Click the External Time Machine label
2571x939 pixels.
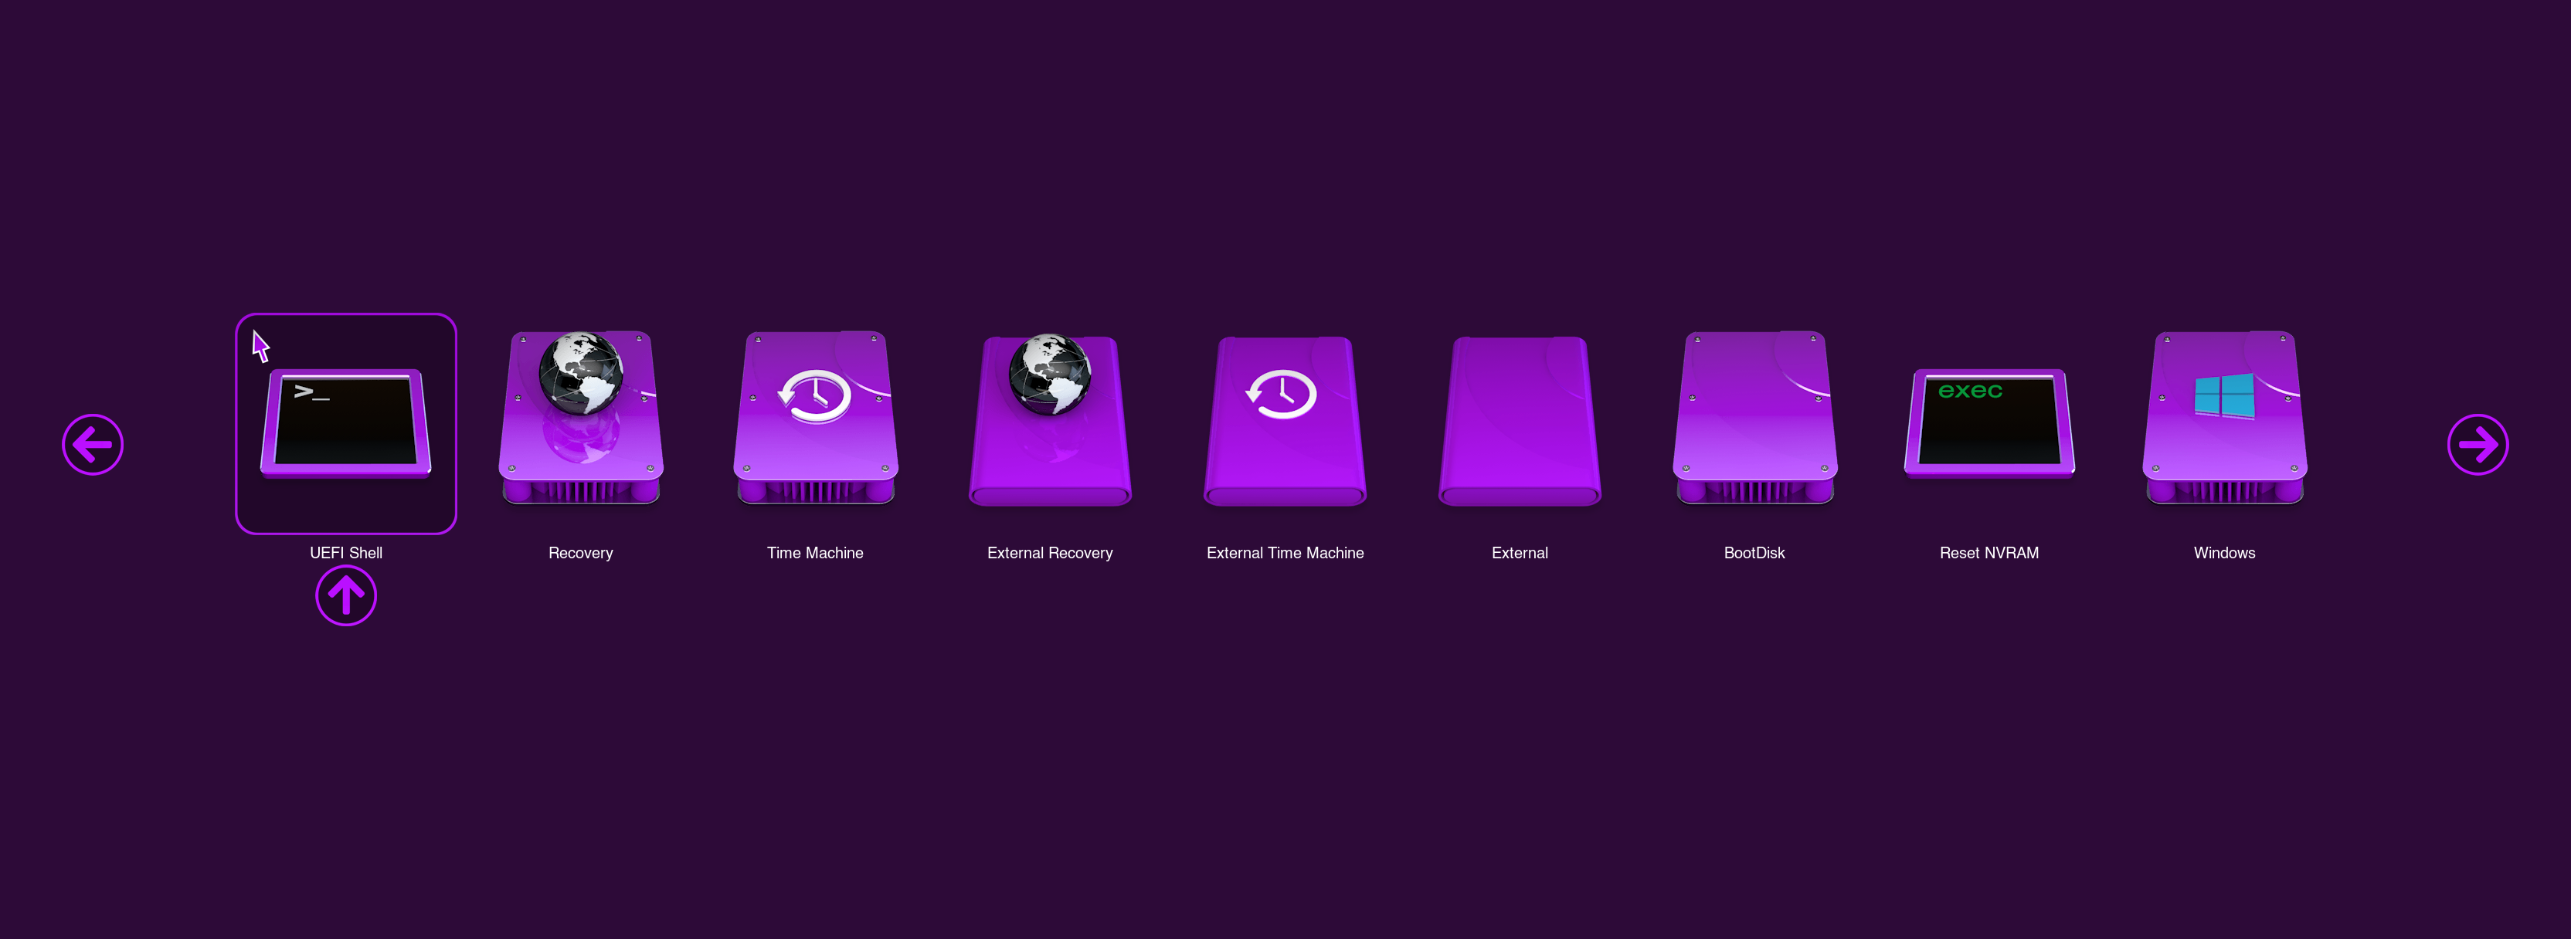point(1285,553)
